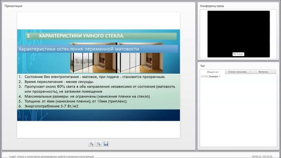
Task: Click list item Пропускает около 80% света
Action: coord(97,89)
